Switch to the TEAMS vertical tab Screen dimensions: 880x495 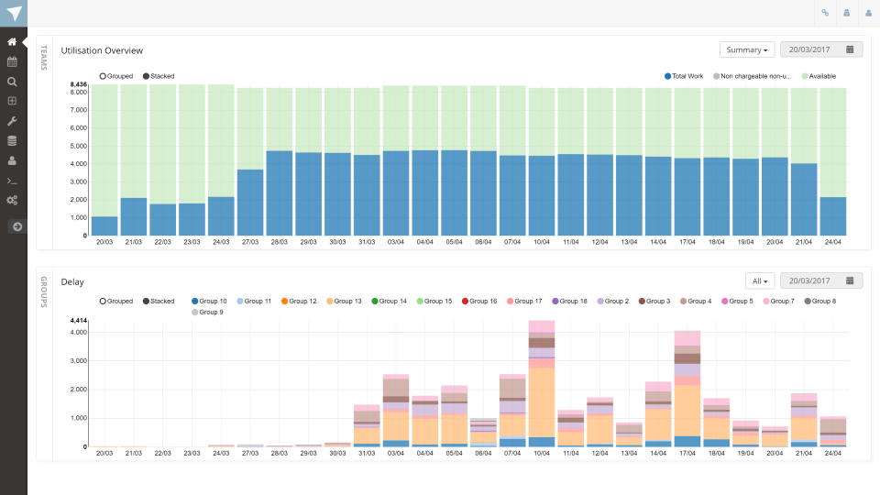coord(43,57)
